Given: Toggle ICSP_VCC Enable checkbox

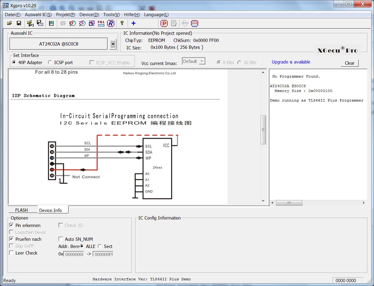Looking at the screenshot, I should pos(110,63).
